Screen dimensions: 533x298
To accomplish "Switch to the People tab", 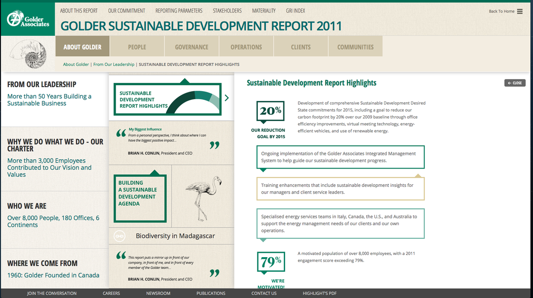I will point(137,47).
